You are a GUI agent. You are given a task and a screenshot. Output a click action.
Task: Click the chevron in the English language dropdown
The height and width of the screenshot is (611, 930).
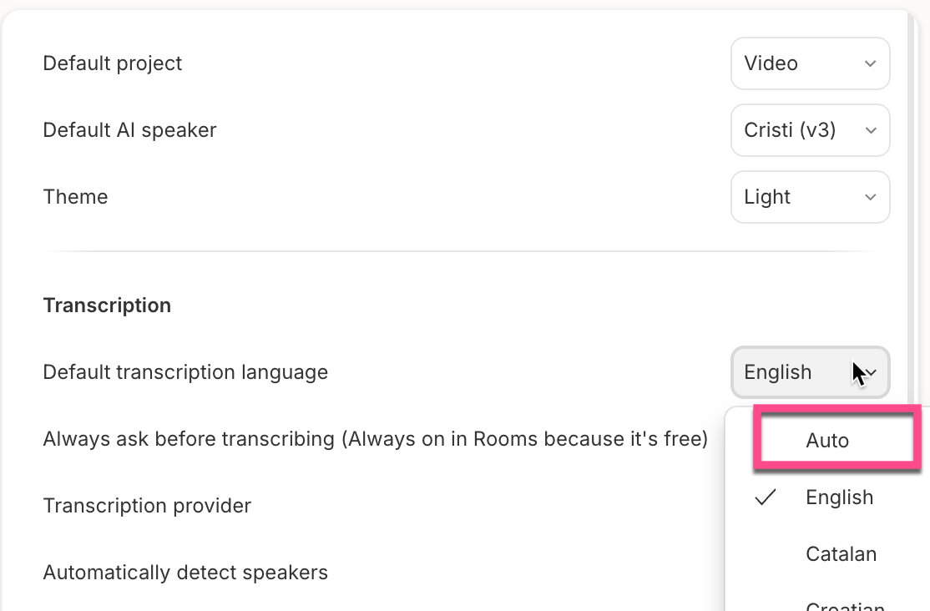(872, 372)
